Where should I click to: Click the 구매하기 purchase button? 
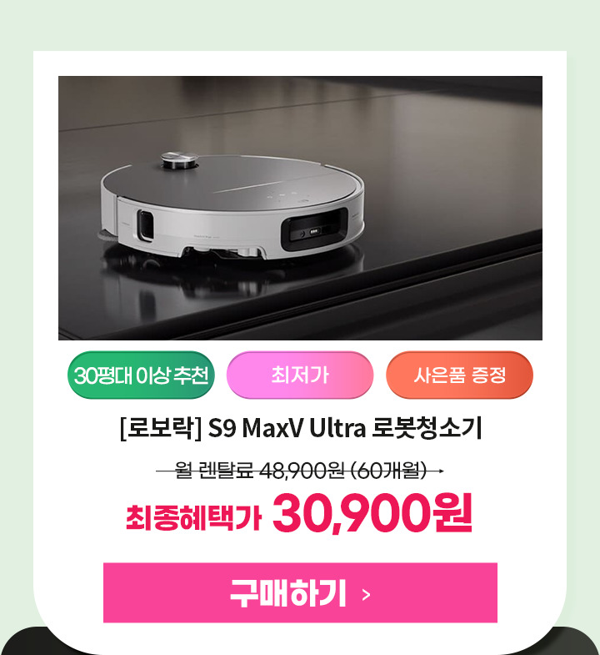click(300, 592)
